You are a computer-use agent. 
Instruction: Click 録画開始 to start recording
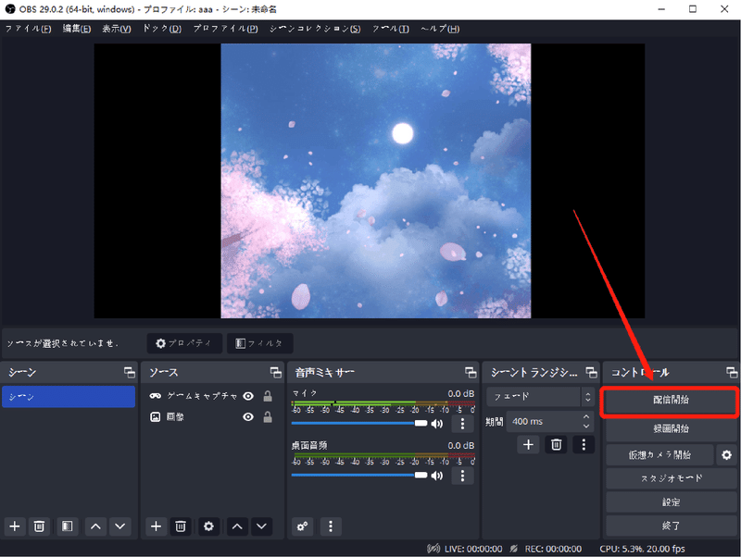[671, 428]
